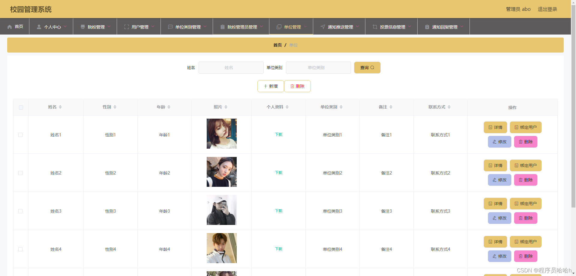Screen dimensions: 576x276
Task: Click the 姓名 search input field
Action: point(231,68)
